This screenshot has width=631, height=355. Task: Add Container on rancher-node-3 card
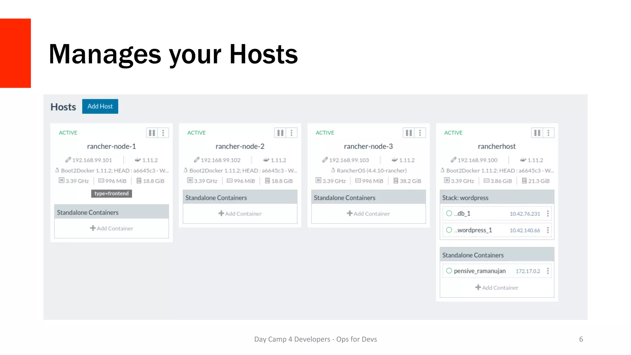coord(368,214)
